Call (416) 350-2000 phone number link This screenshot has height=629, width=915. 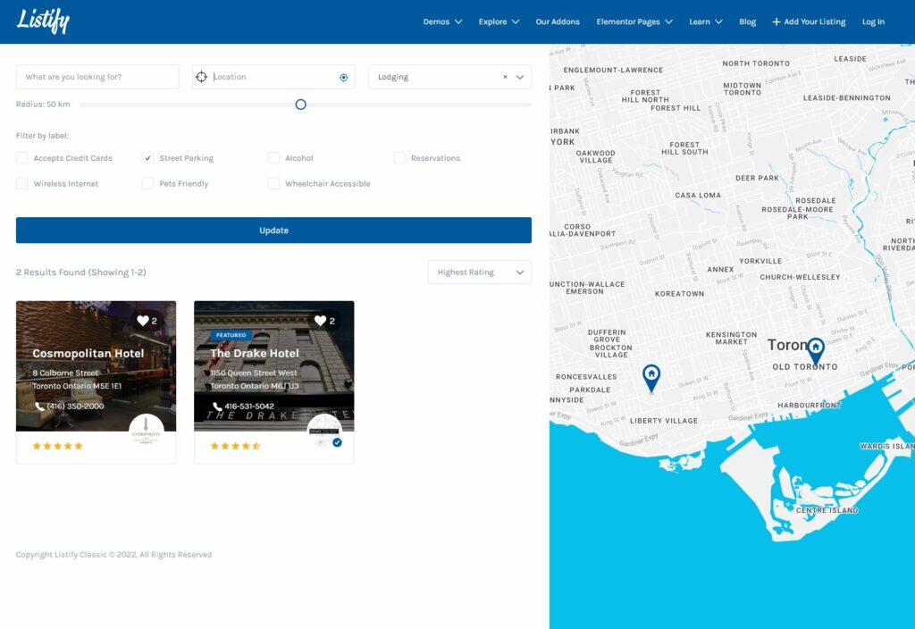(x=75, y=407)
